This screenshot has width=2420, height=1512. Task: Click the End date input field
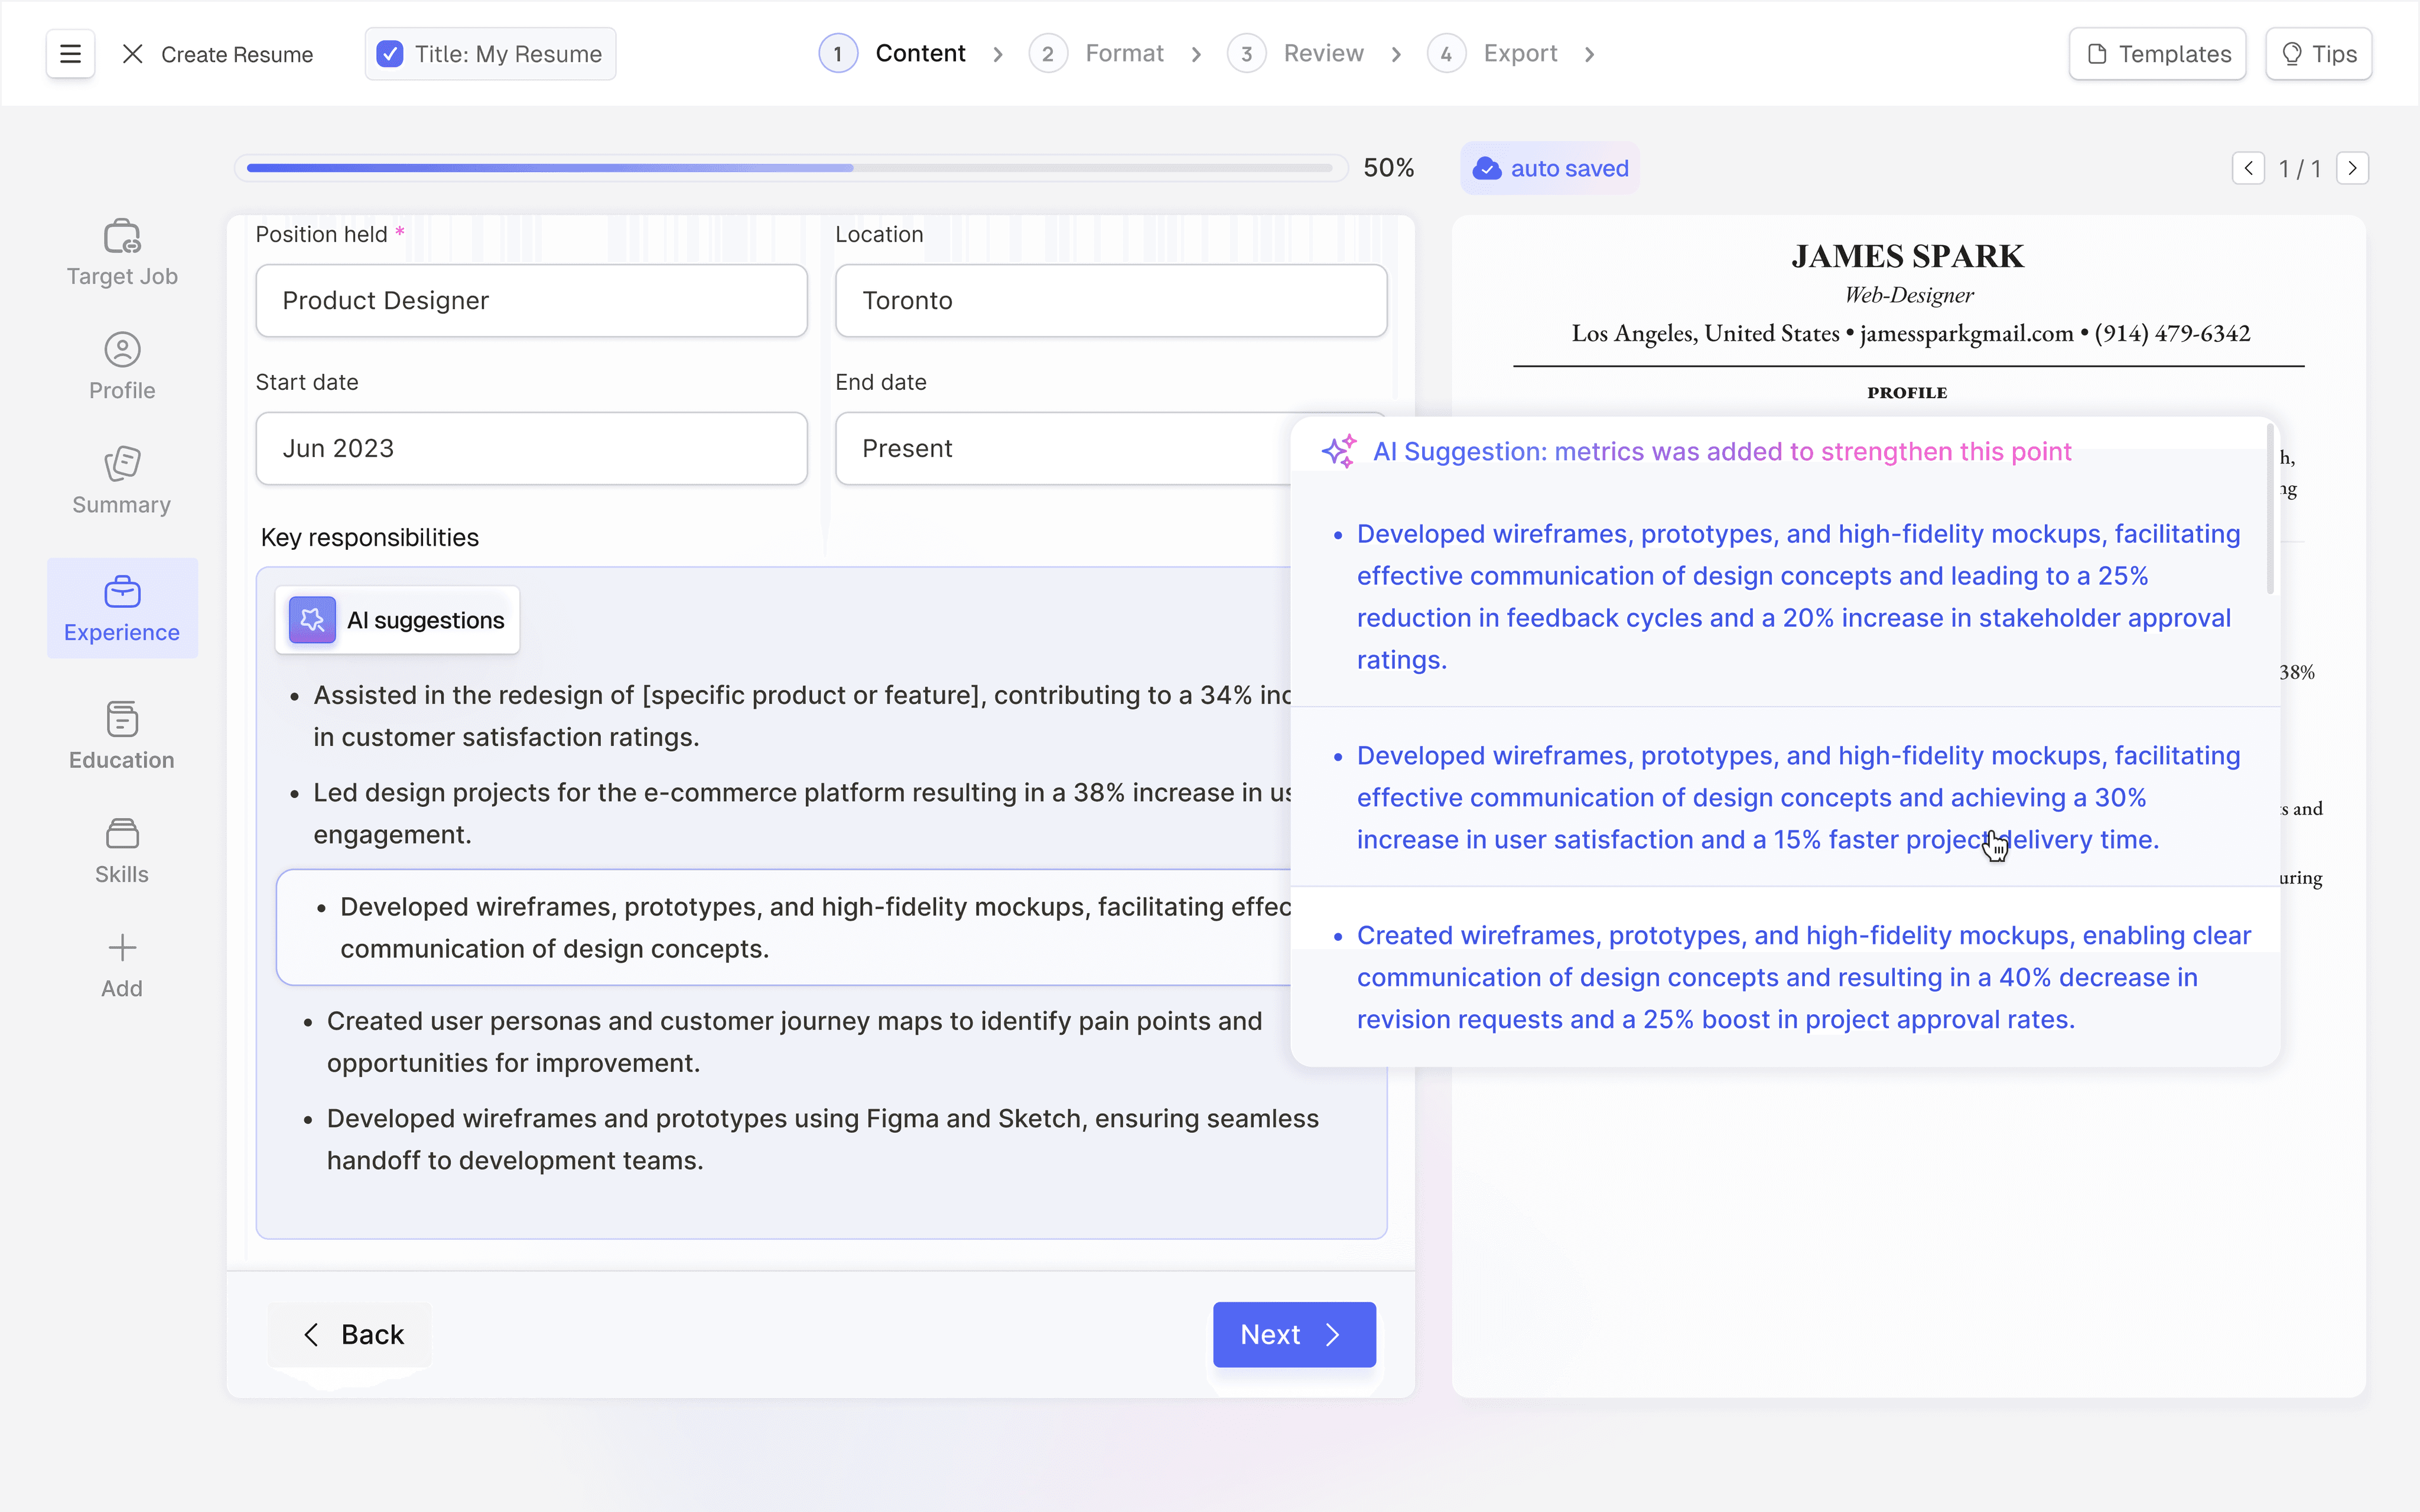[x=1111, y=448]
